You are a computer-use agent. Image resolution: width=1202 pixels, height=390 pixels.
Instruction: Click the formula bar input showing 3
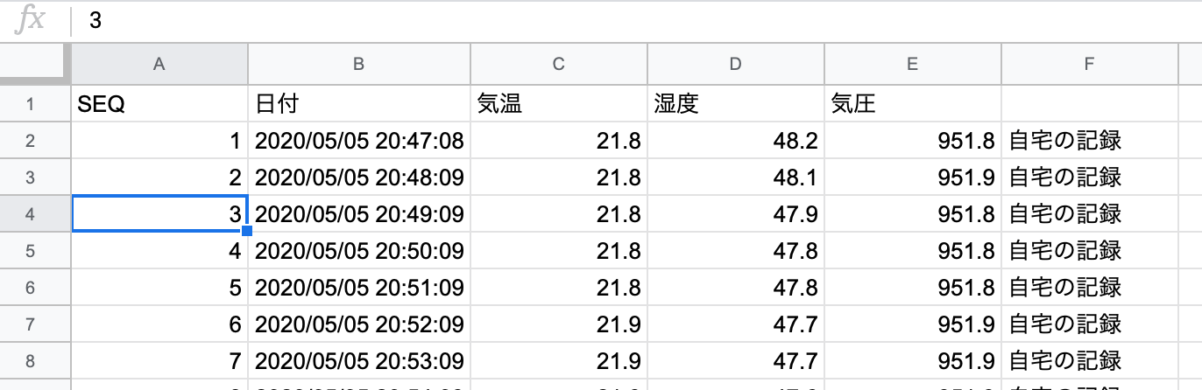point(640,21)
